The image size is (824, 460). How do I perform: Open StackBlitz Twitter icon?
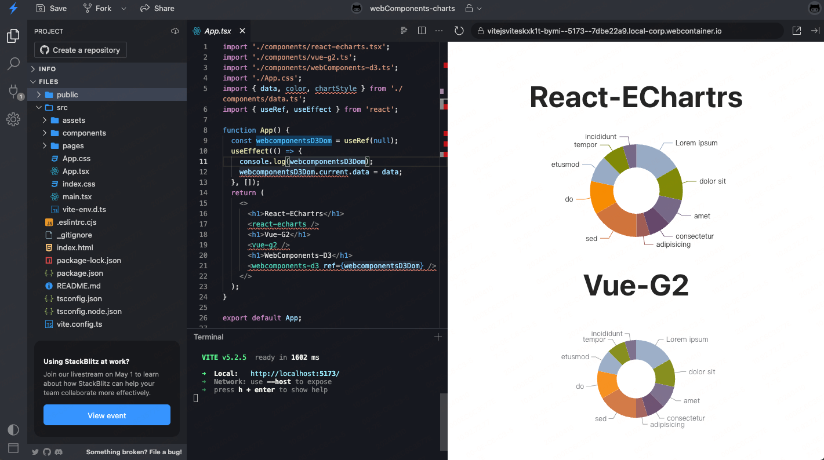[35, 452]
